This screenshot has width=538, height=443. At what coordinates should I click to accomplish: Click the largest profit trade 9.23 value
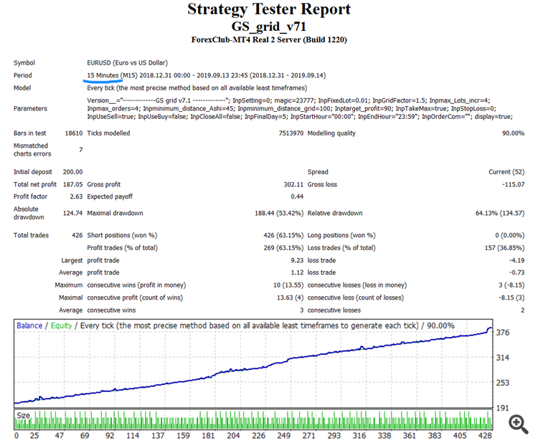pyautogui.click(x=297, y=261)
